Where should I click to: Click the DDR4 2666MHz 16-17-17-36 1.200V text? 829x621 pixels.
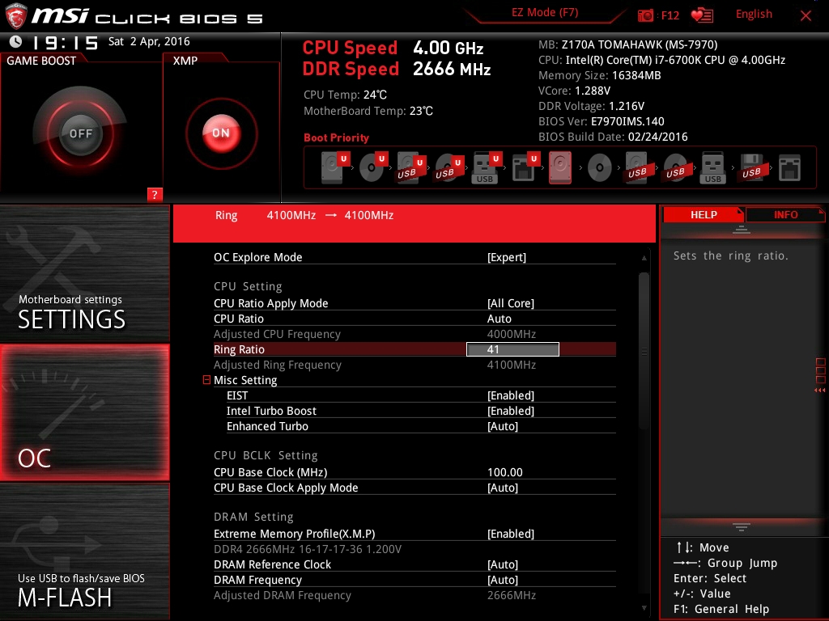(307, 549)
